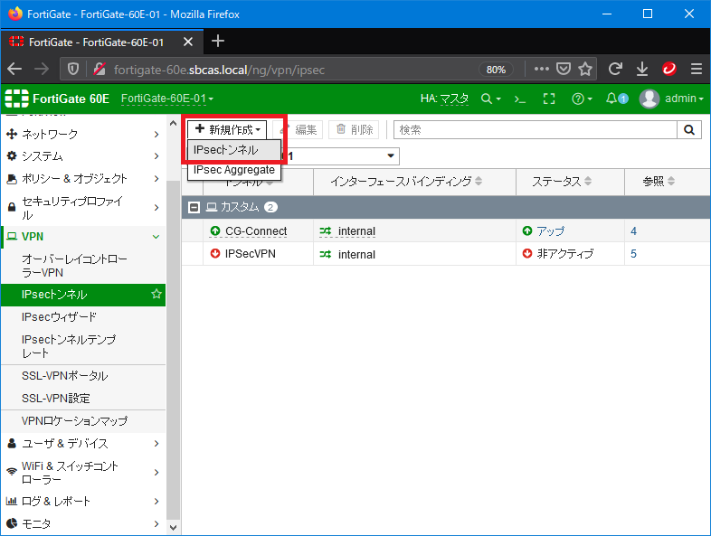Click the browser address bar URL
711x536 pixels.
[220, 70]
